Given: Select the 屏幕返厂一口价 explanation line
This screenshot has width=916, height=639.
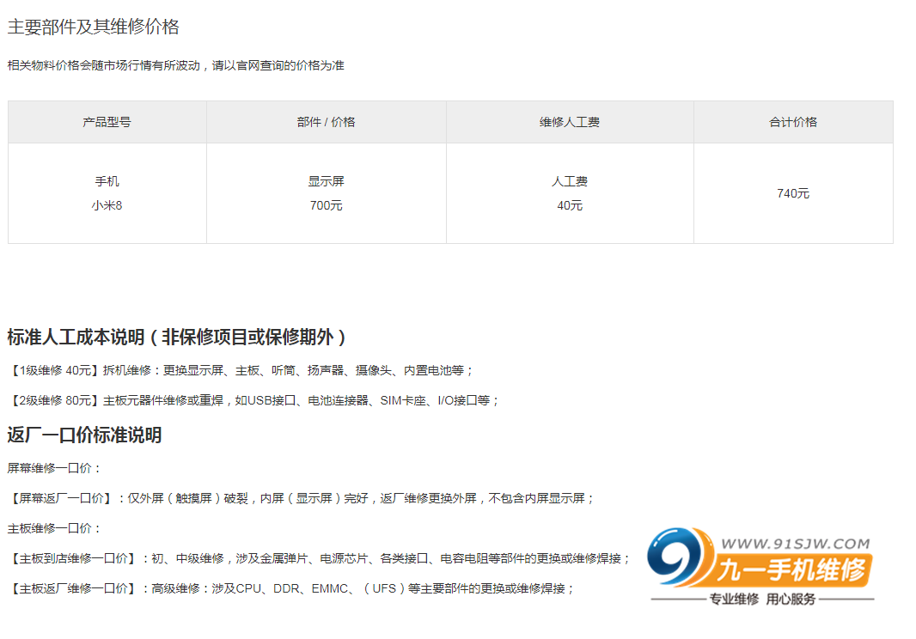Looking at the screenshot, I should [x=301, y=498].
